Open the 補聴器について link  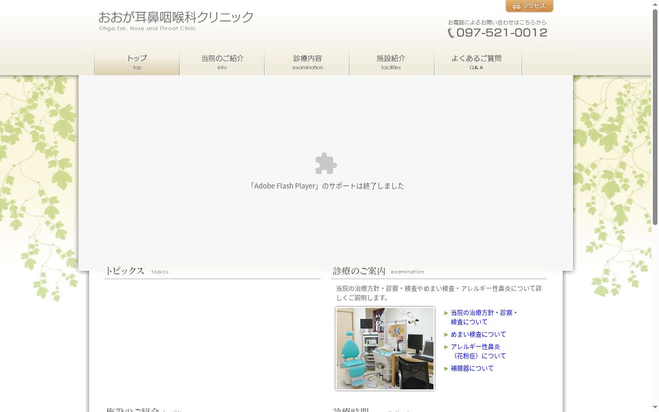click(x=472, y=368)
